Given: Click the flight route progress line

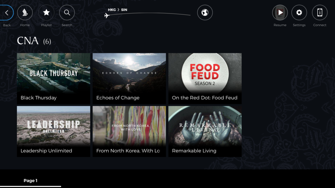Looking at the screenshot, I should coord(150,14).
